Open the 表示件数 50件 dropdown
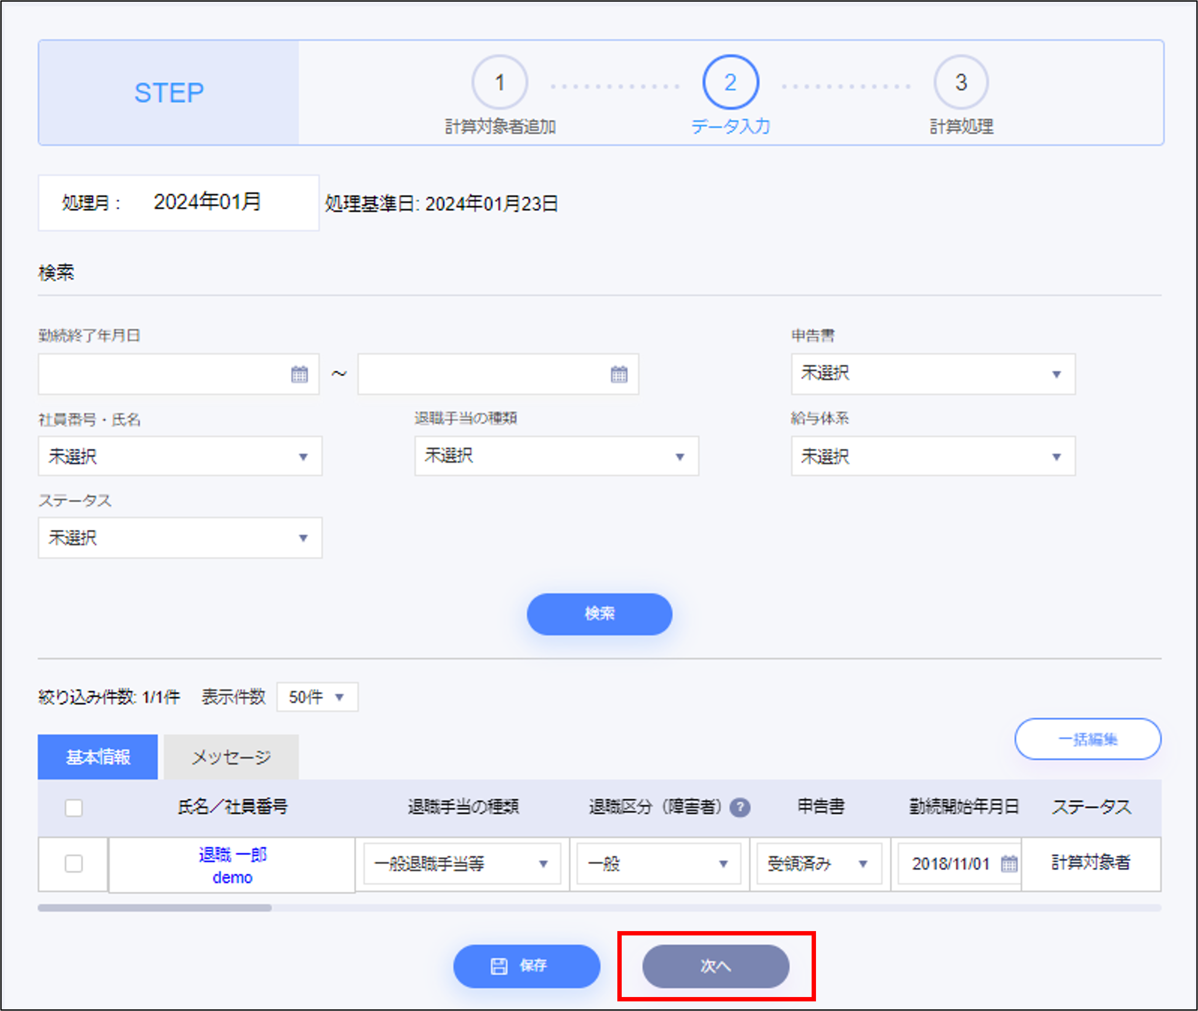Screen dimensions: 1198x1011 [x=317, y=697]
